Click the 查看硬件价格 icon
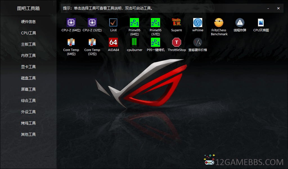The width and height of the screenshot is (288, 169). pyautogui.click(x=198, y=42)
